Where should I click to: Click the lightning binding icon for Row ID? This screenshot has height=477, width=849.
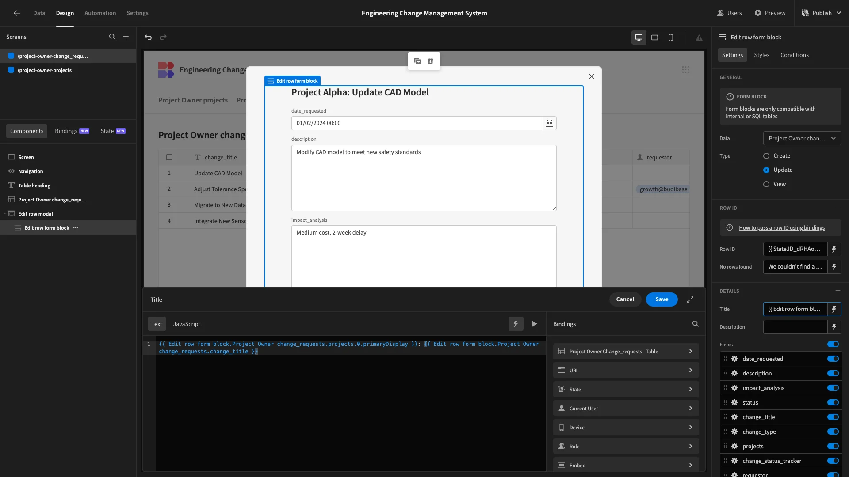tap(834, 249)
